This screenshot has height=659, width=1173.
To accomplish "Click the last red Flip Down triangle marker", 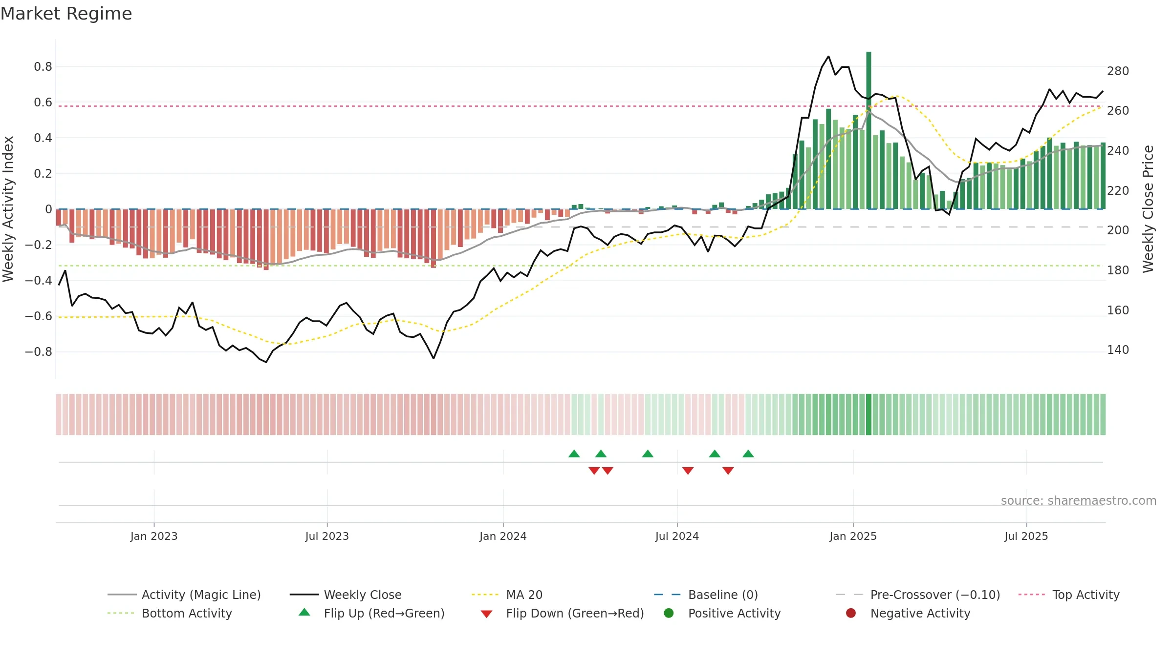I will [x=728, y=471].
